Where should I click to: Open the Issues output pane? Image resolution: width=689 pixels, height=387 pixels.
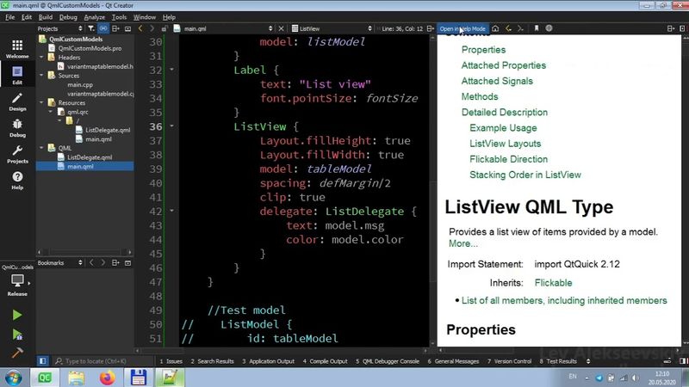pos(171,361)
